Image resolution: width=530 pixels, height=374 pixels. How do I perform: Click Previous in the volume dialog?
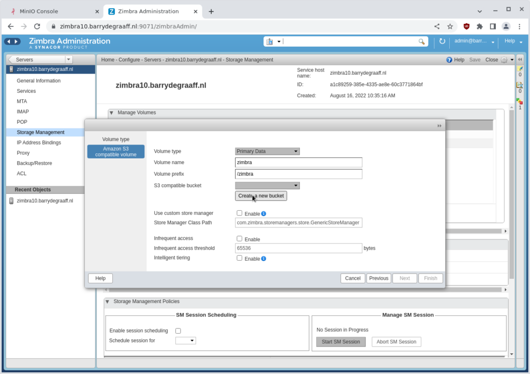(x=378, y=278)
